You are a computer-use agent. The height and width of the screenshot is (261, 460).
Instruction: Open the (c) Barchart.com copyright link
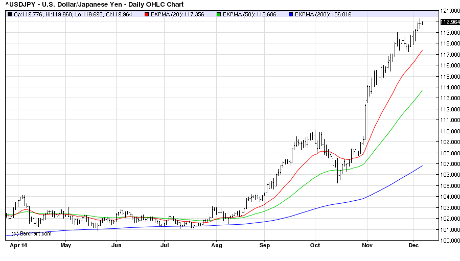31,233
